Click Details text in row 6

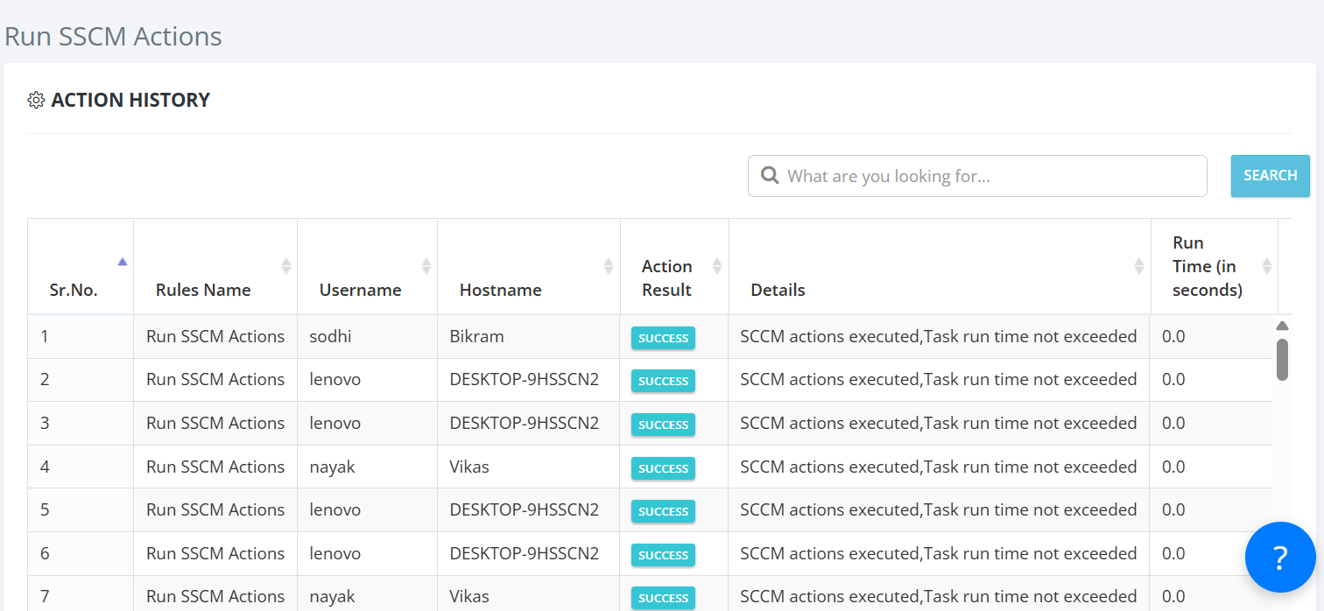pos(938,553)
